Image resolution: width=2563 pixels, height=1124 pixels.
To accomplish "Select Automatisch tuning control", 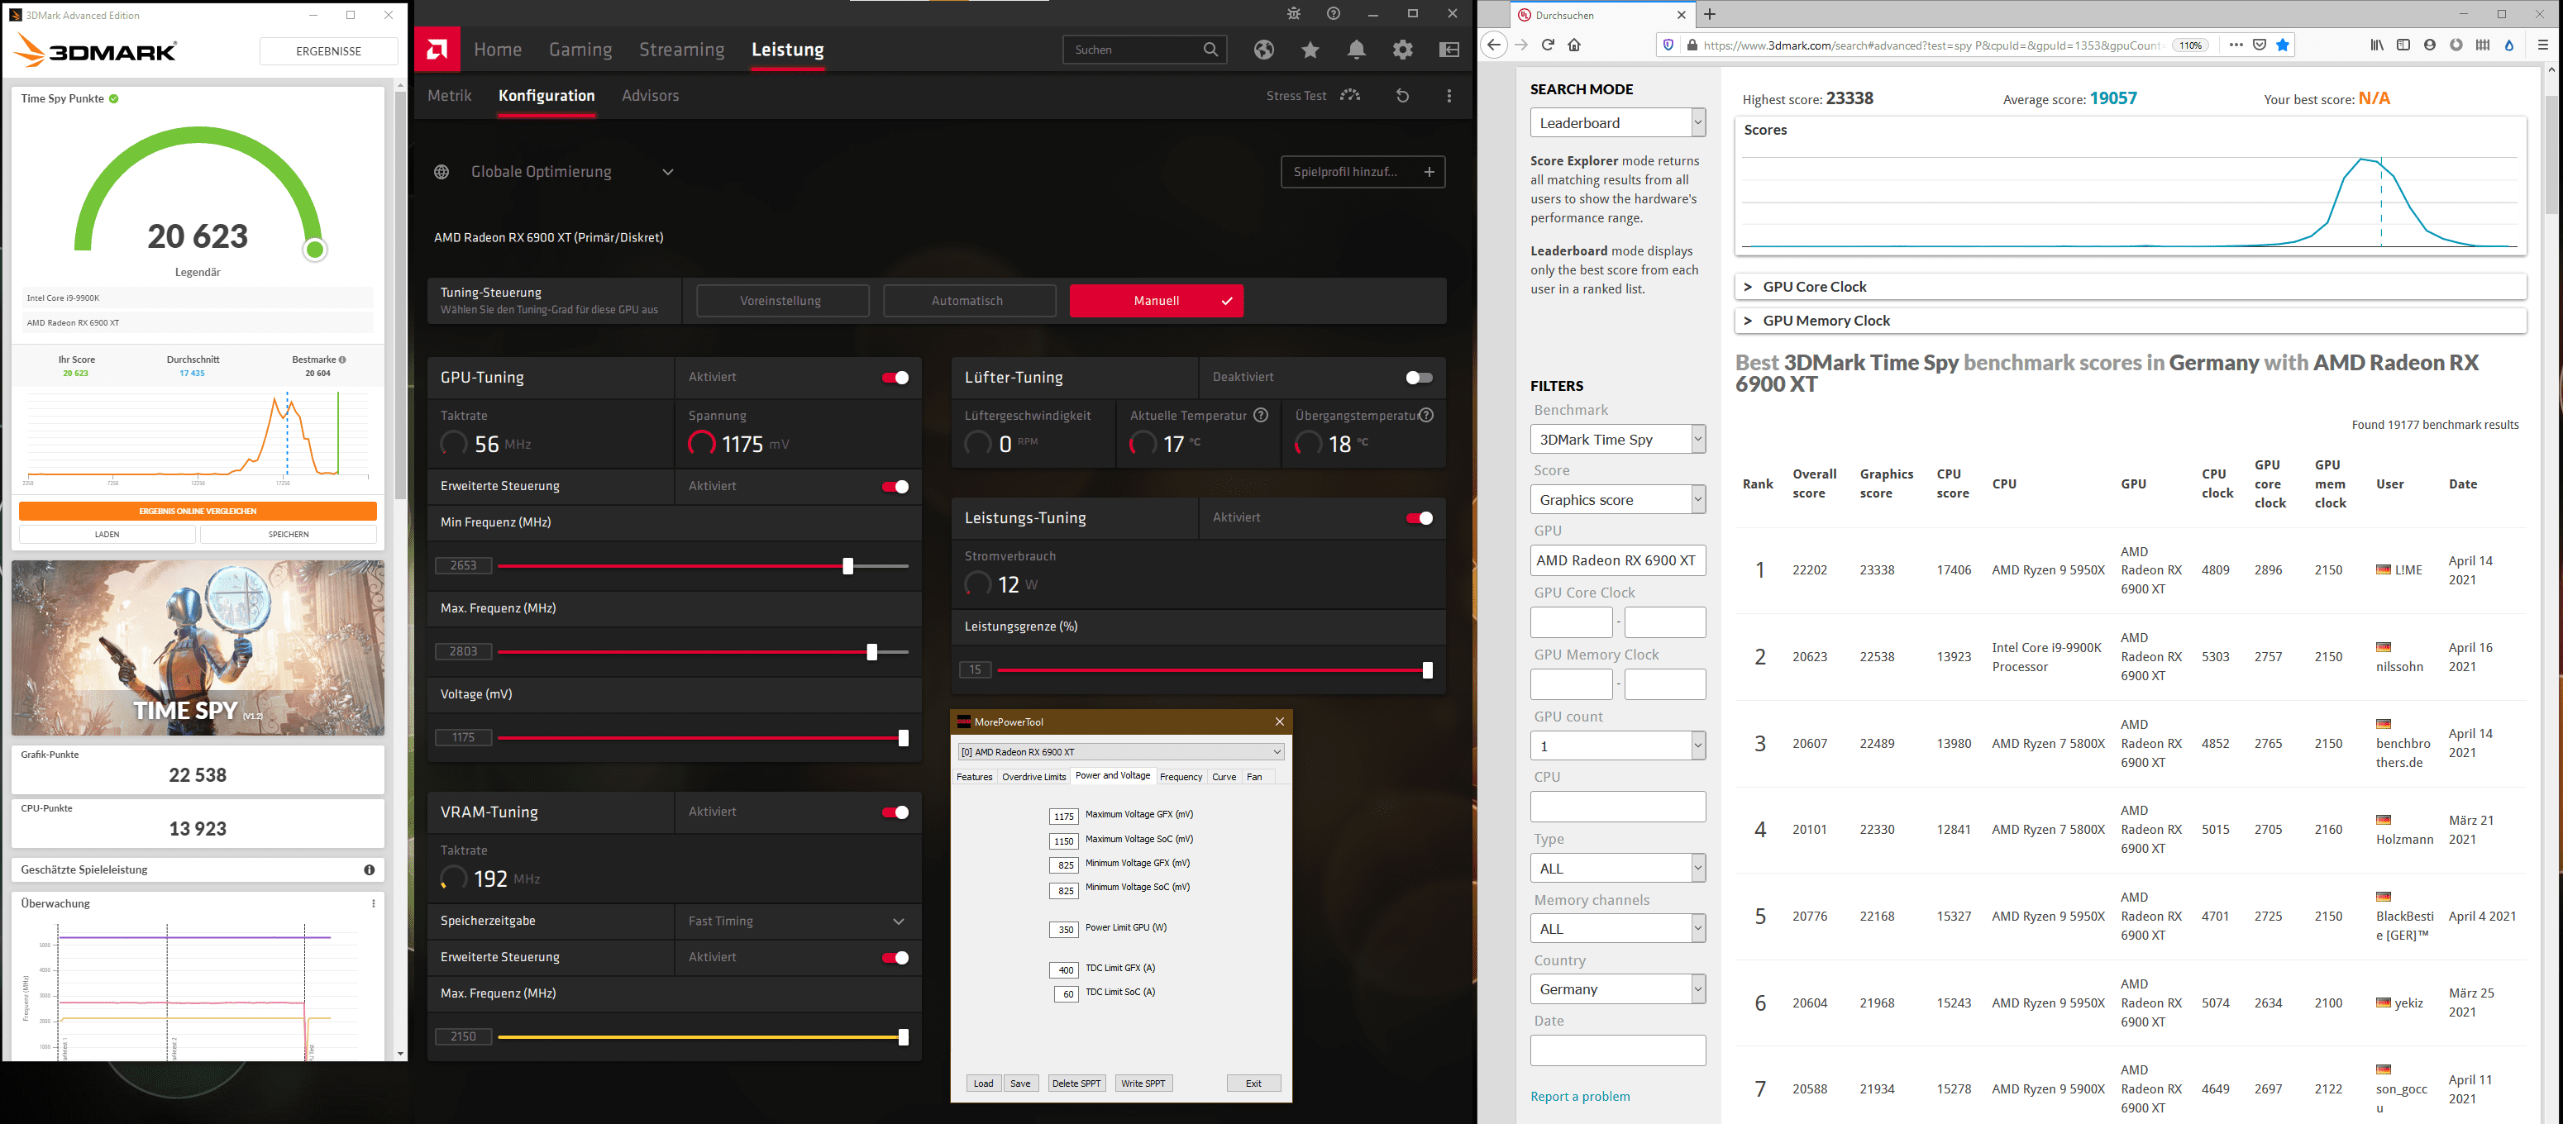I will [968, 300].
